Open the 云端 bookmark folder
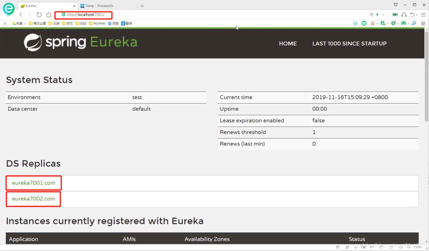The image size is (429, 251). pos(54,23)
